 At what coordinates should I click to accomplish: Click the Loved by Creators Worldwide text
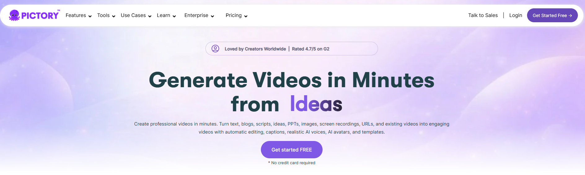tap(255, 49)
